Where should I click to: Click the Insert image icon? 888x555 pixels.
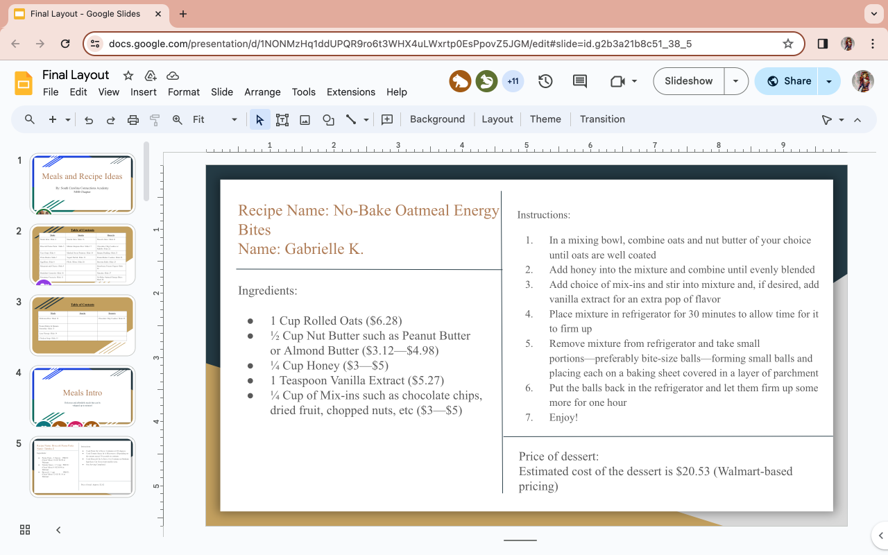(305, 119)
